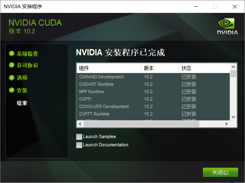Click the vertical scrollbar thumb

(233, 74)
